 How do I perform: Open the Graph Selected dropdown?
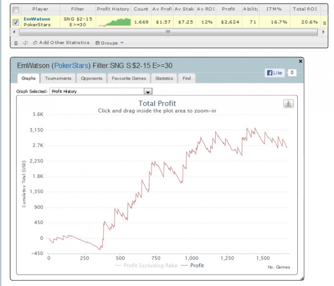click(148, 92)
